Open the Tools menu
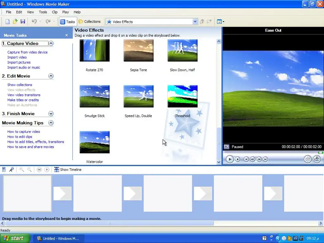 [x=43, y=12]
